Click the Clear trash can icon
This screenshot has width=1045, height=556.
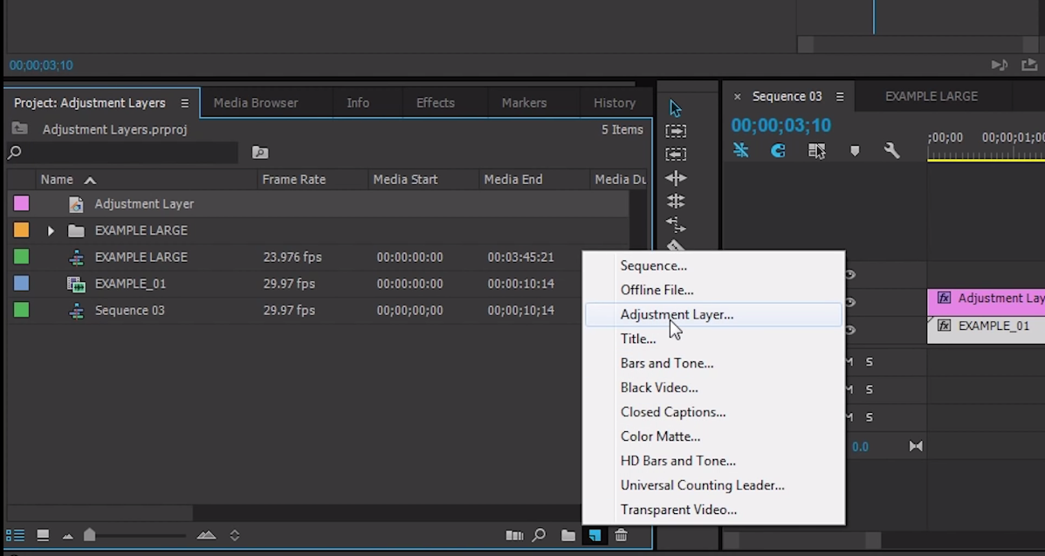click(x=621, y=535)
